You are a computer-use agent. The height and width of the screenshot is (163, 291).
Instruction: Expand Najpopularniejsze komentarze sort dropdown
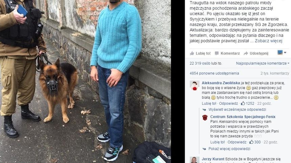tap(263, 63)
